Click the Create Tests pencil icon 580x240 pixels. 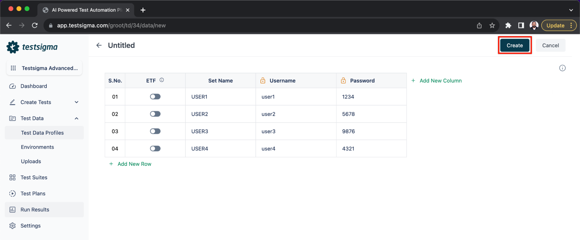(12, 102)
